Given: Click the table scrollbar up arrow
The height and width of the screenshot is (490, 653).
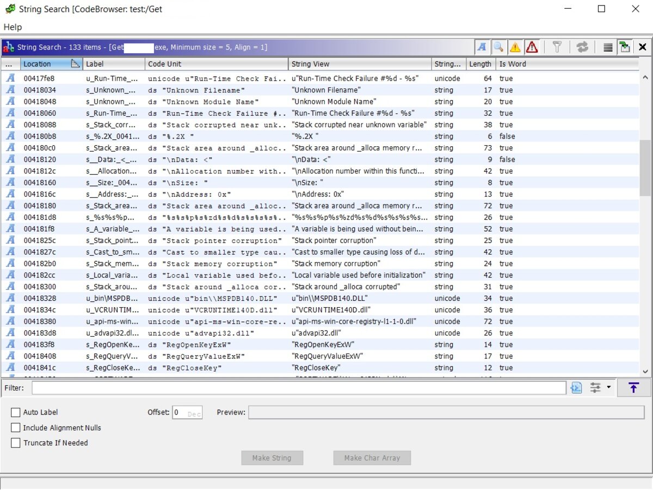Looking at the screenshot, I should click(x=645, y=78).
